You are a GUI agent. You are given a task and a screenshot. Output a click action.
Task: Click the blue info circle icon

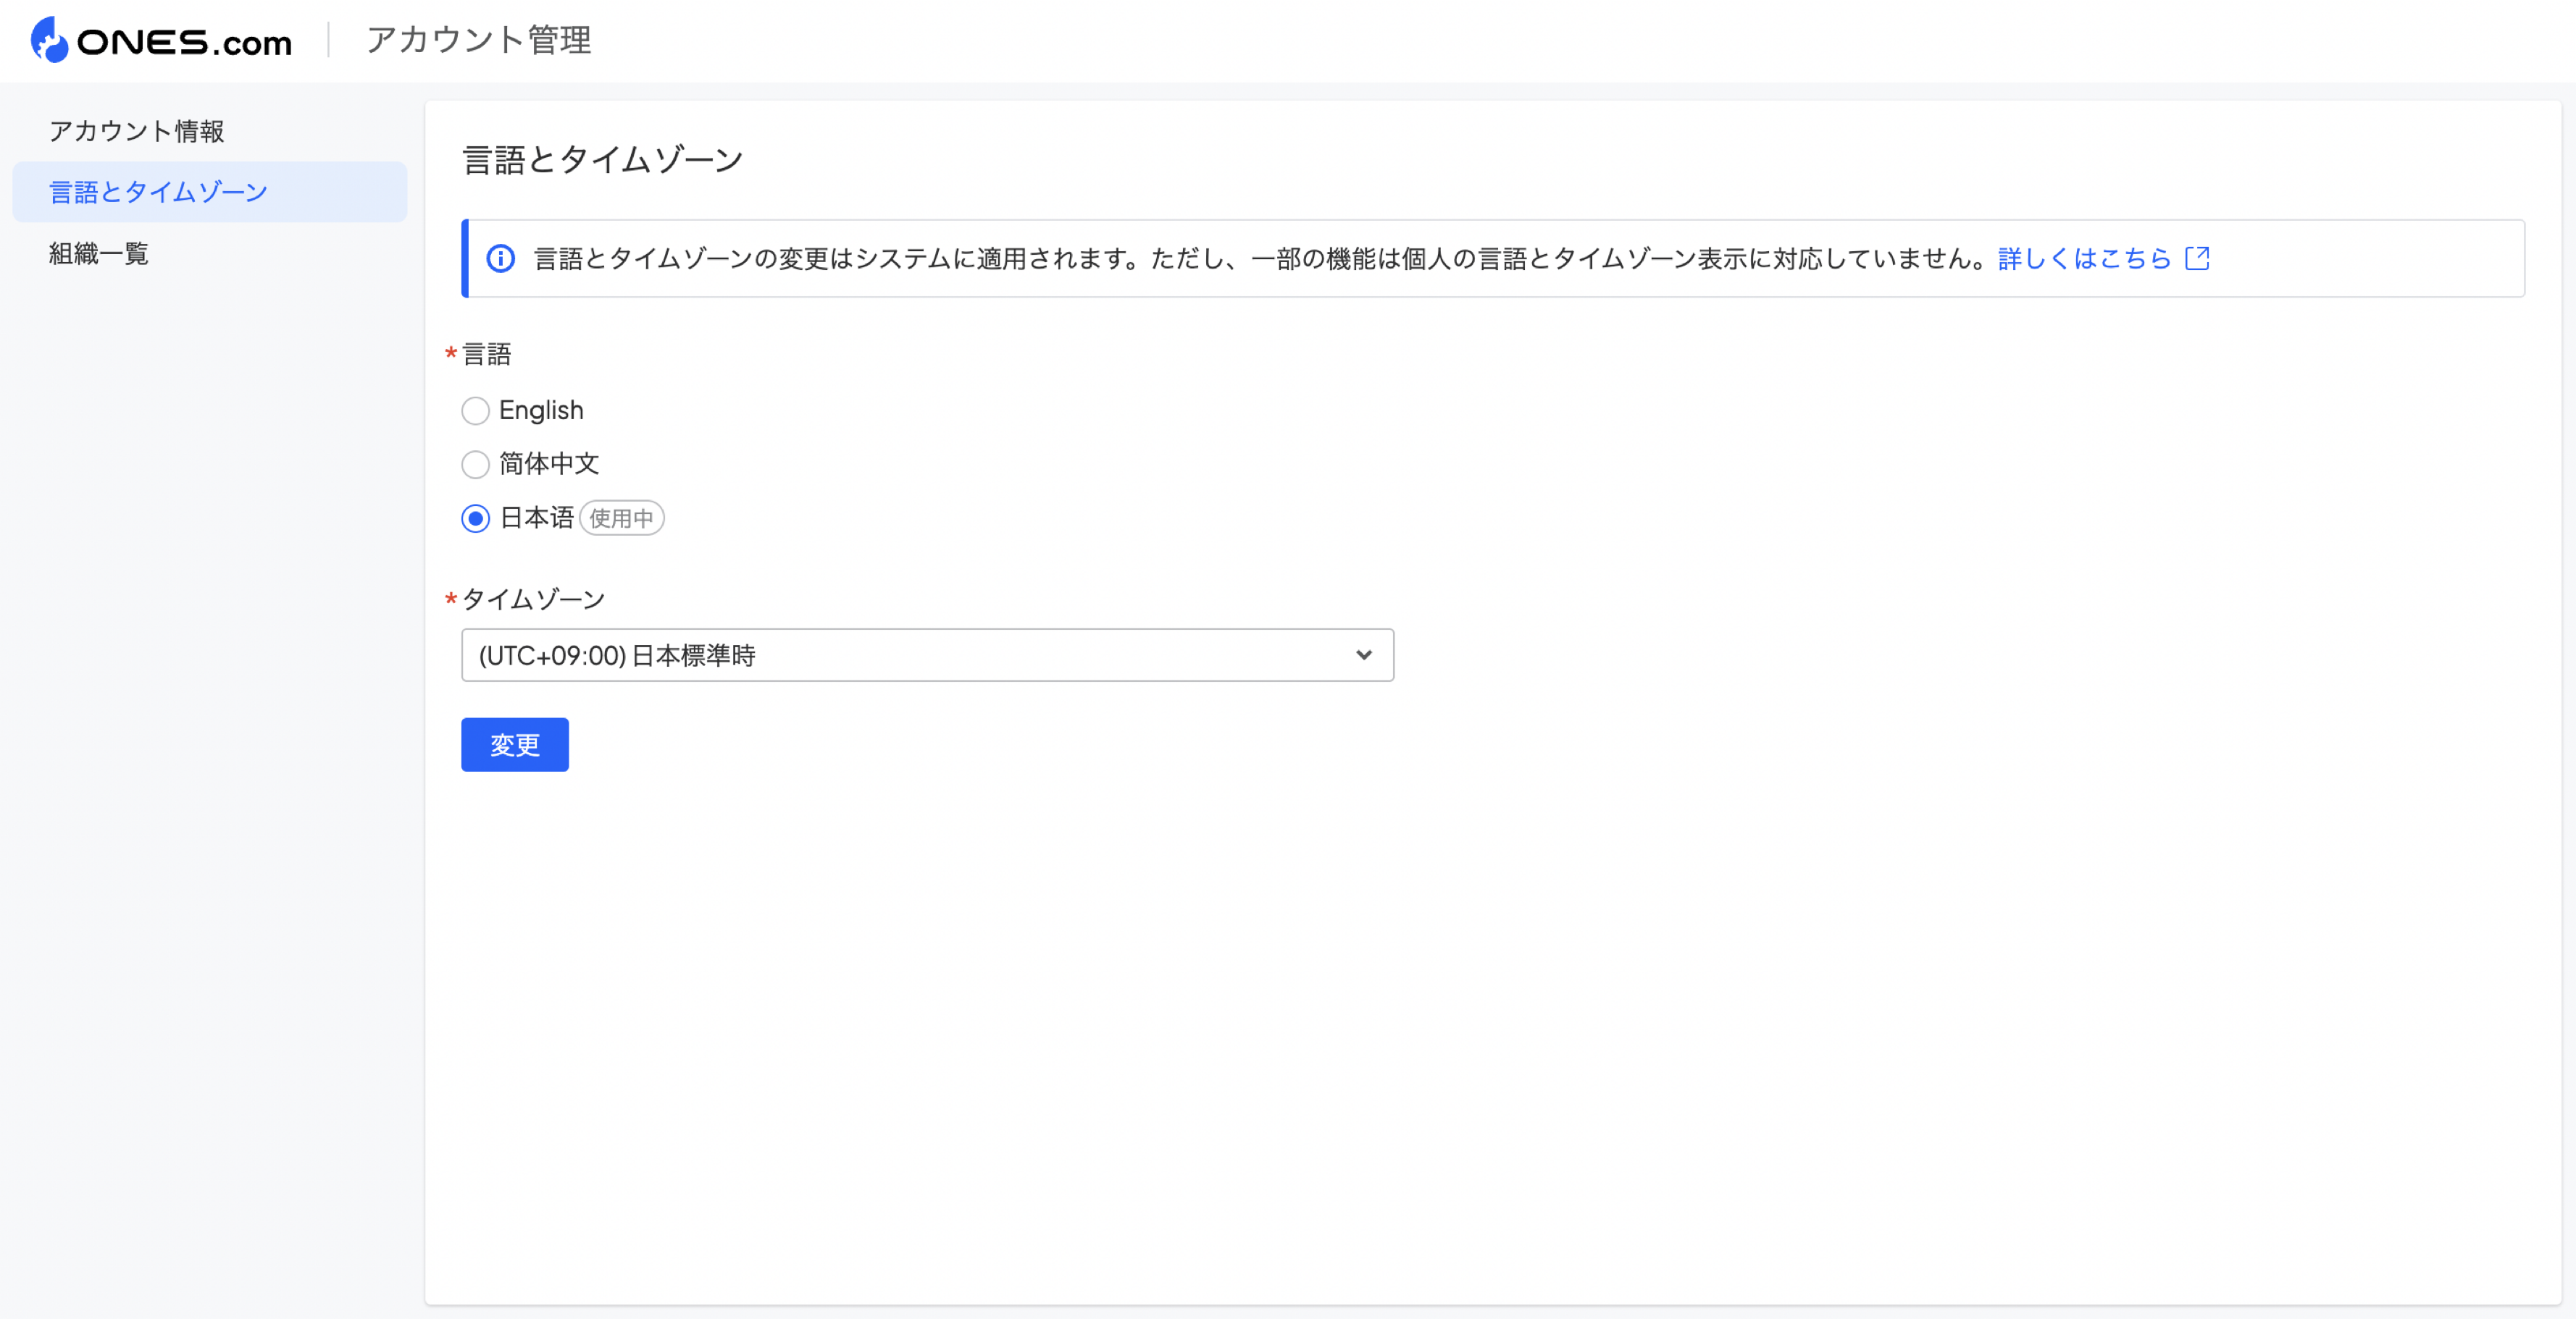[500, 258]
